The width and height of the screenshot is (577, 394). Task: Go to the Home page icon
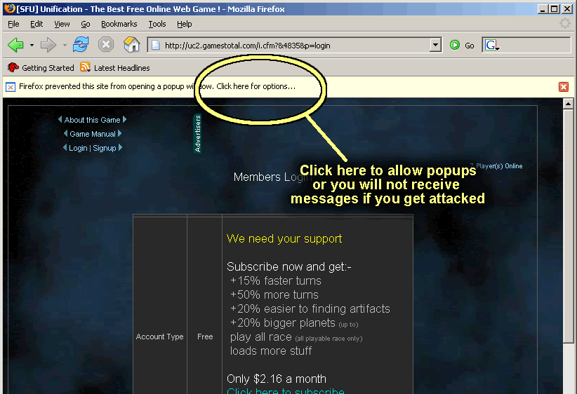point(131,45)
